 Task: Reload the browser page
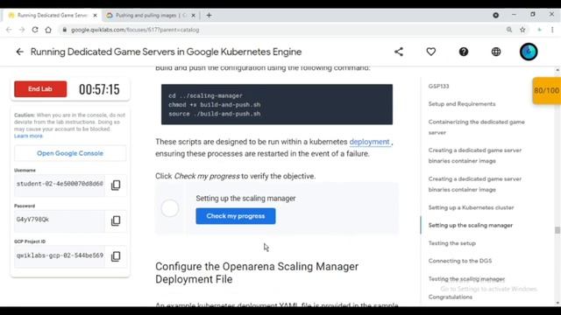(x=35, y=30)
